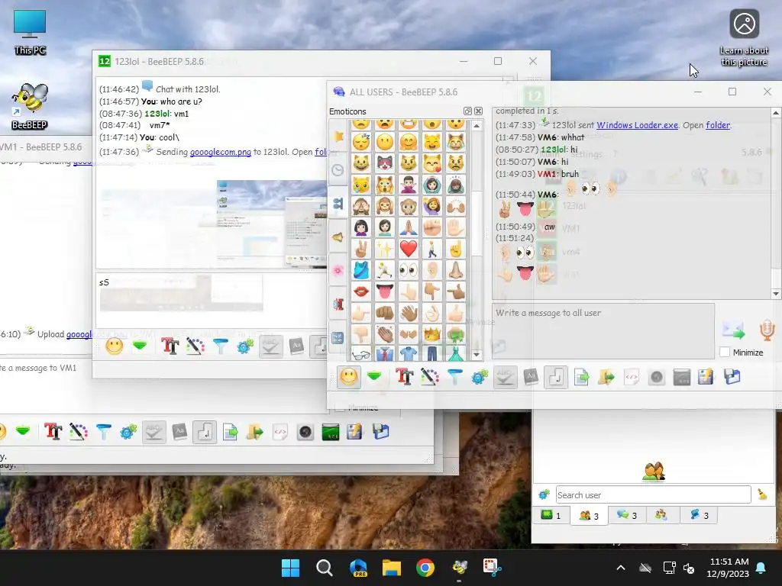Click sent image thumbnail in 123lol chat

271,224
